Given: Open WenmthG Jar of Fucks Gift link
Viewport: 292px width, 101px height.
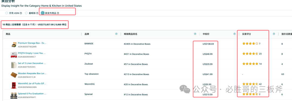Looking at the screenshot, I should click(x=32, y=84).
